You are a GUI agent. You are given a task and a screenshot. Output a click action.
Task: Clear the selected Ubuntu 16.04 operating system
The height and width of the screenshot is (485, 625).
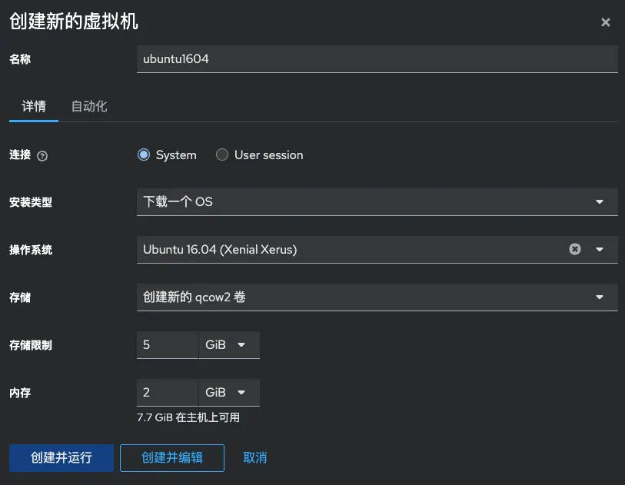(x=574, y=249)
